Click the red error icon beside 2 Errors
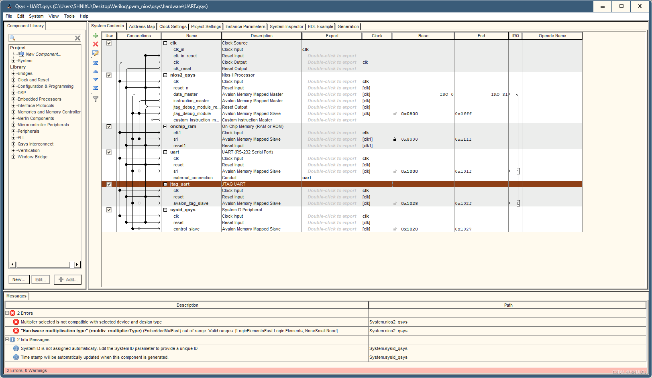The width and height of the screenshot is (652, 378). coord(12,313)
